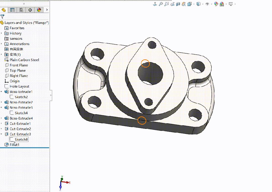Expand the History folder
The width and height of the screenshot is (272, 192).
click(x=2, y=33)
